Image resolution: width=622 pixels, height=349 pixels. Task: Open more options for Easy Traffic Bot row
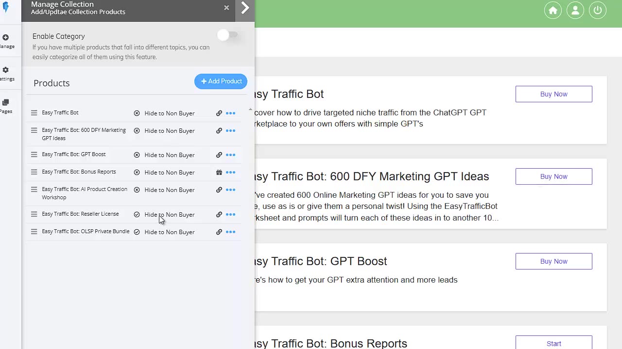230,113
